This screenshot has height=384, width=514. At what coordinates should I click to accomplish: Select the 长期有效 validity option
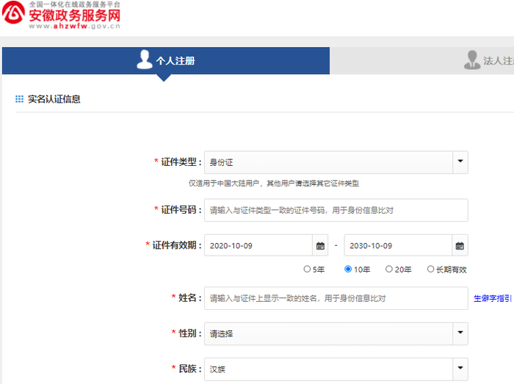(431, 269)
